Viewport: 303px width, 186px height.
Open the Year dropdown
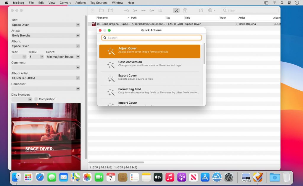coord(24,57)
